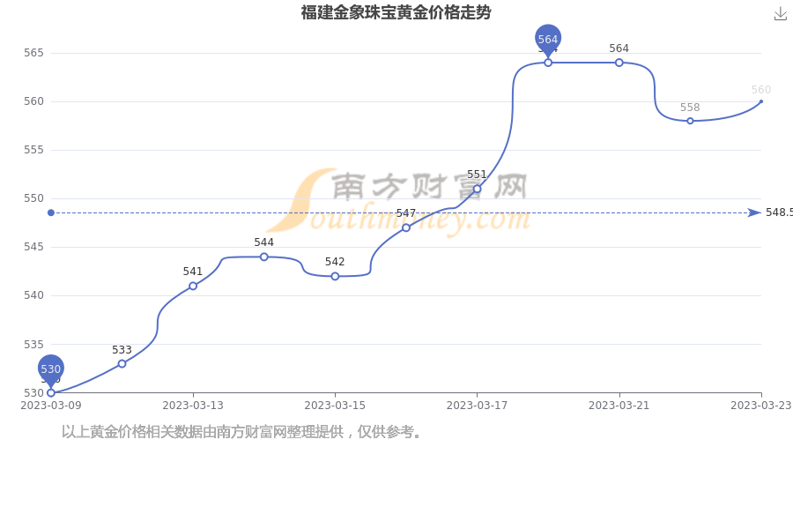The height and width of the screenshot is (529, 793).
Task: Click the 530 minimum value pin marker
Action: pos(50,370)
